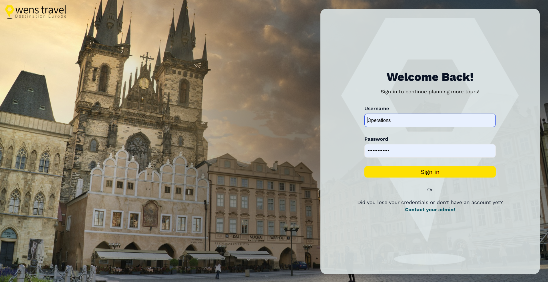
Task: Click the Username label
Action: pos(376,108)
